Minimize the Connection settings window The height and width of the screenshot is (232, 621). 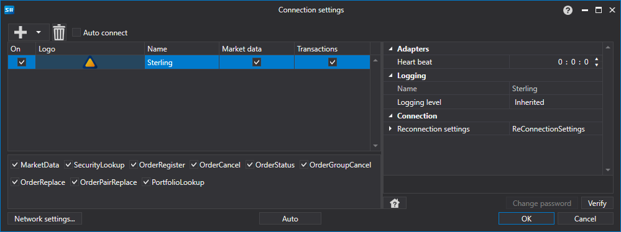pyautogui.click(x=585, y=11)
